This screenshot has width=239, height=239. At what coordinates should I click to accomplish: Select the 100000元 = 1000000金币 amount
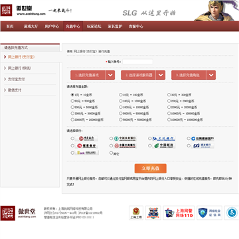pos(169,119)
